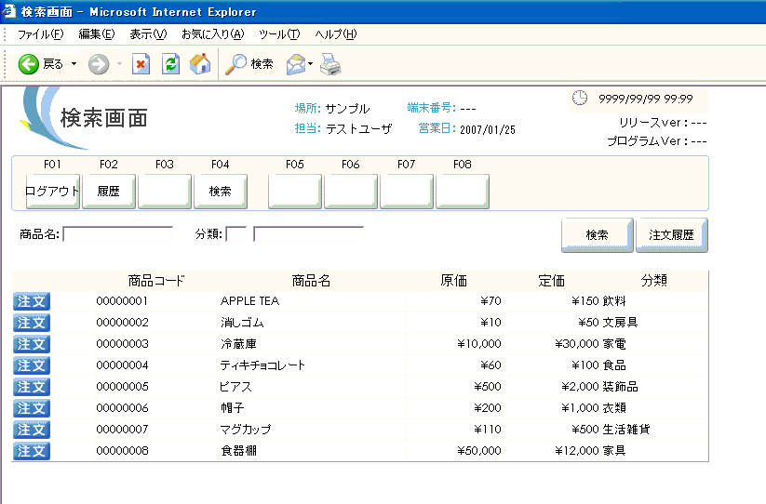The height and width of the screenshot is (504, 766).
Task: Click the F01 ログアウト button
Action: point(53,192)
